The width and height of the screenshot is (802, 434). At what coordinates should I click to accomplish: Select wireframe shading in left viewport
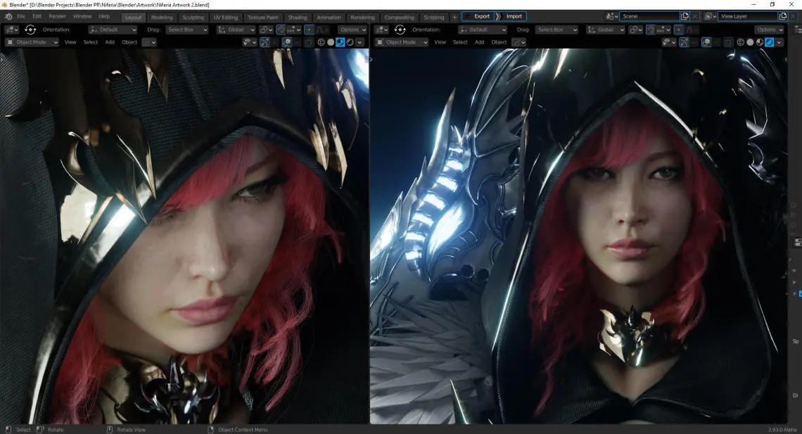click(322, 42)
